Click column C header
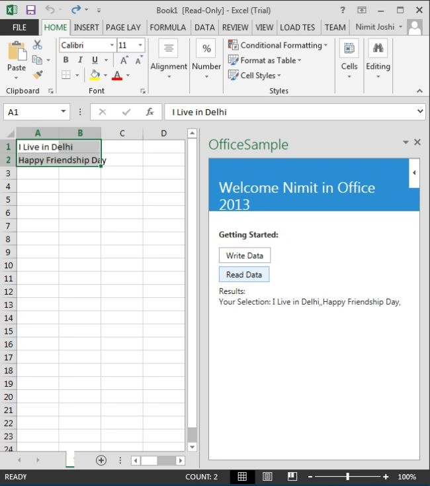Image resolution: width=430 pixels, height=486 pixels. pyautogui.click(x=122, y=133)
